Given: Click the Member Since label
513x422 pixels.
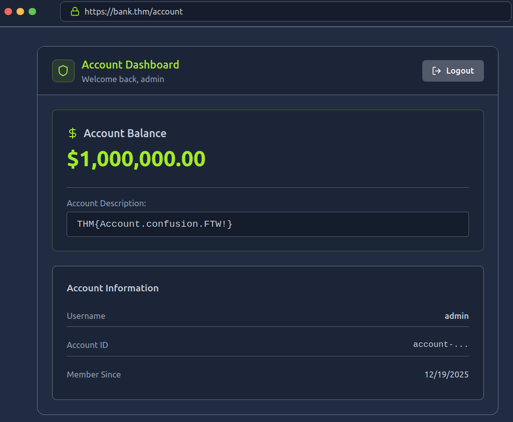Looking at the screenshot, I should click(94, 374).
